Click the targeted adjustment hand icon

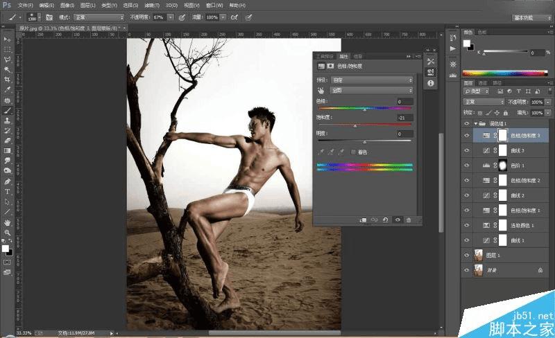coord(321,91)
